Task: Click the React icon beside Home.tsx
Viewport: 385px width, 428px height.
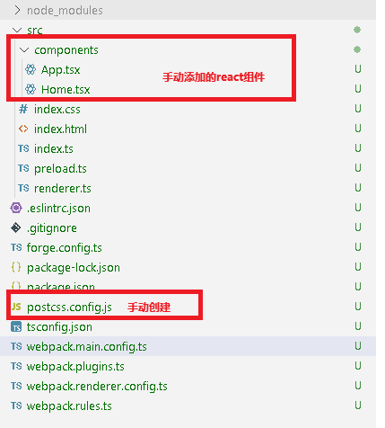Action: [x=31, y=89]
